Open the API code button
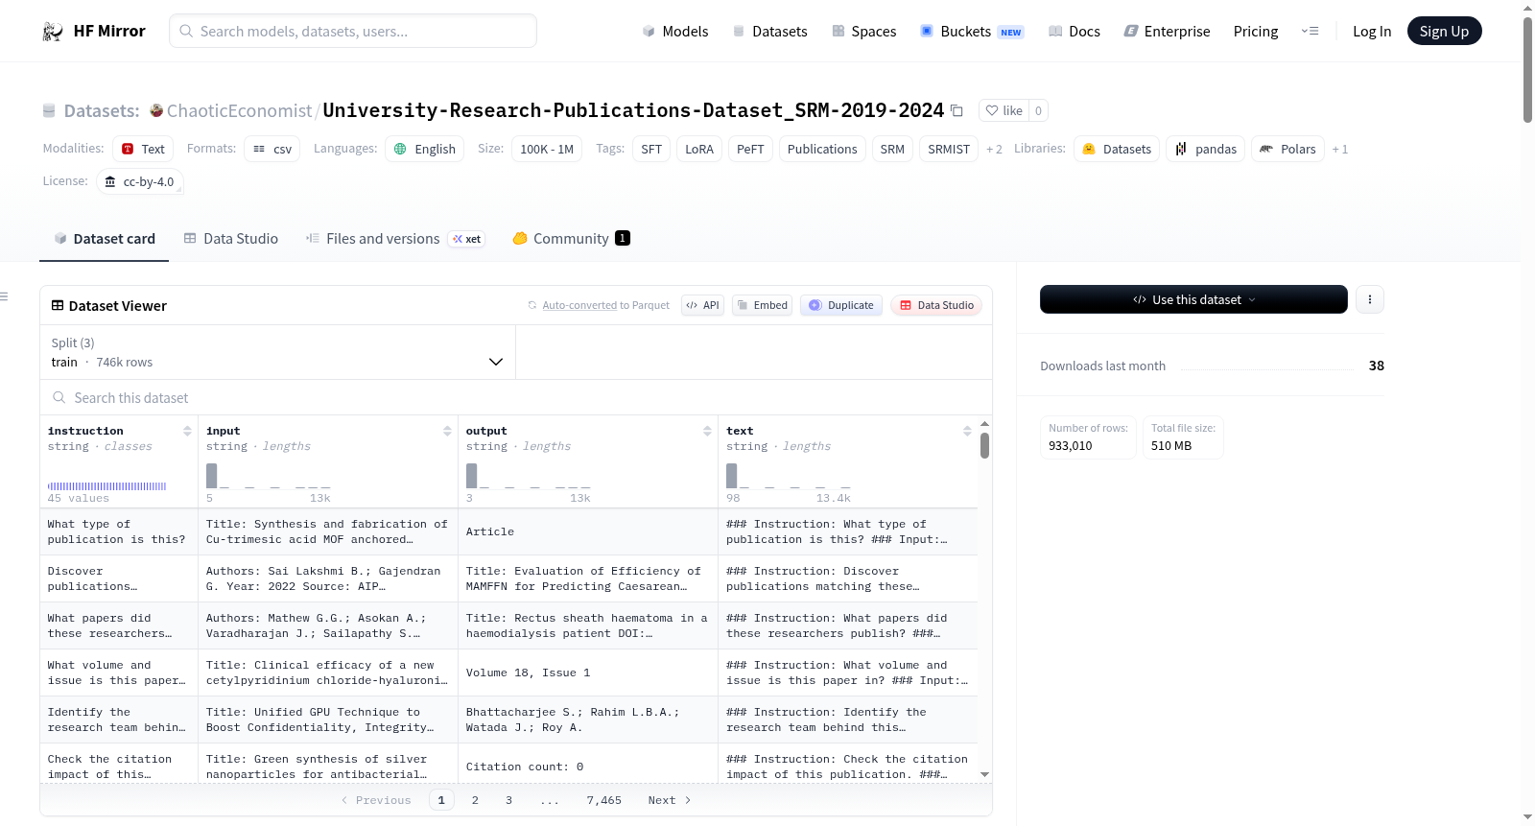Viewport: 1535px width, 826px height. (x=702, y=305)
